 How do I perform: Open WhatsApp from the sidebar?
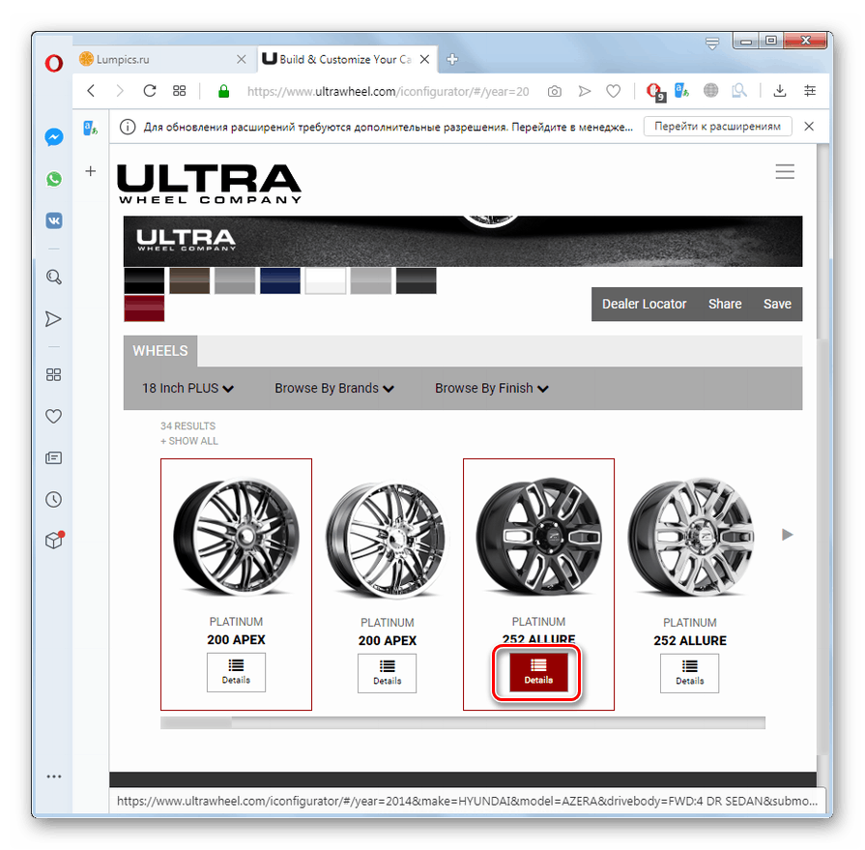(x=53, y=179)
